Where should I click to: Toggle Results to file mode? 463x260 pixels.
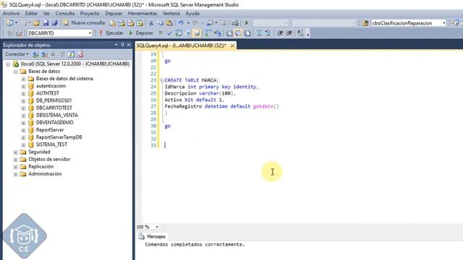(247, 33)
